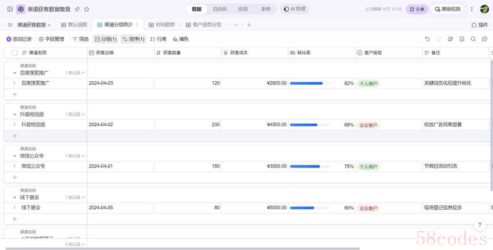Open the 渠道获客数据 table dropdown
493x250 pixels.
(x=34, y=25)
